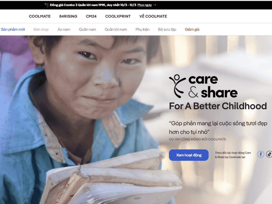
Task: Open the CM24 brand tab
Action: pyautogui.click(x=91, y=16)
